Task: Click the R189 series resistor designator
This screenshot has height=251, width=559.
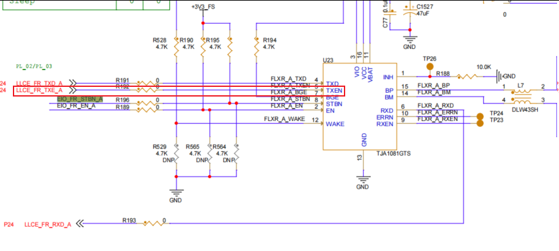Action: coord(122,107)
